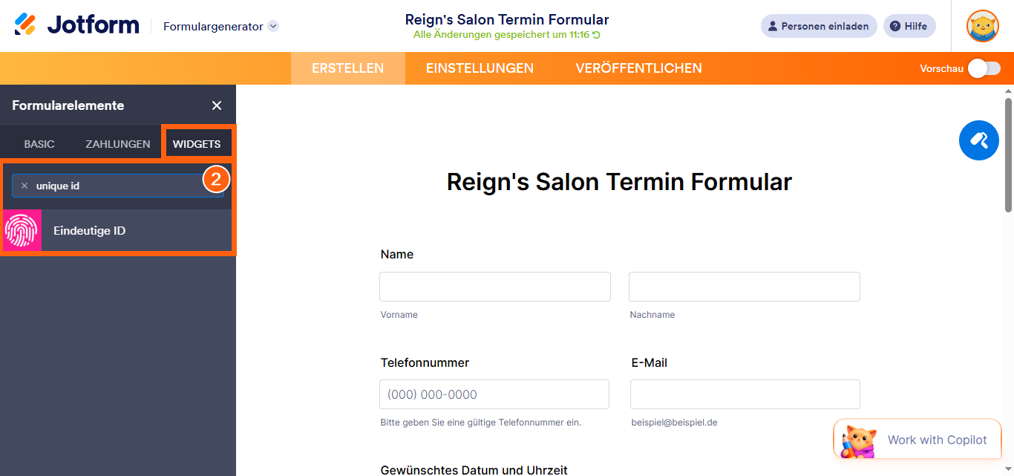This screenshot has height=476, width=1014.
Task: Close the Formularelemente panel
Action: pyautogui.click(x=217, y=105)
